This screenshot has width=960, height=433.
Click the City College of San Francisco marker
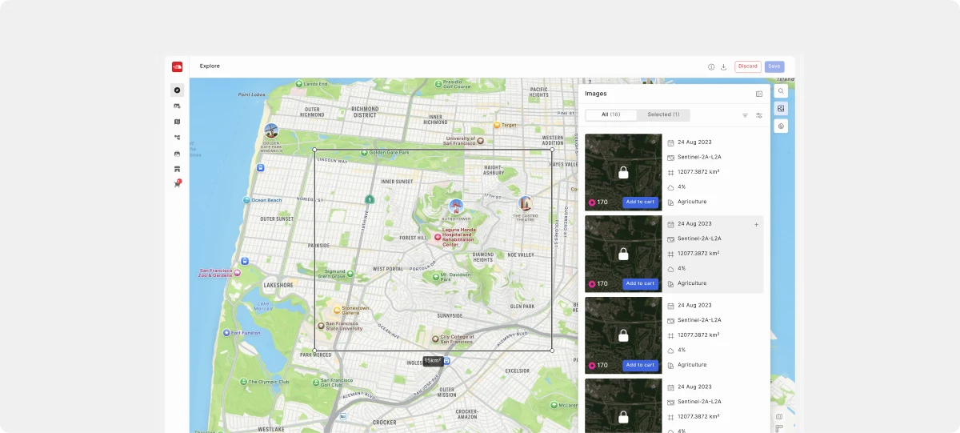pos(435,339)
